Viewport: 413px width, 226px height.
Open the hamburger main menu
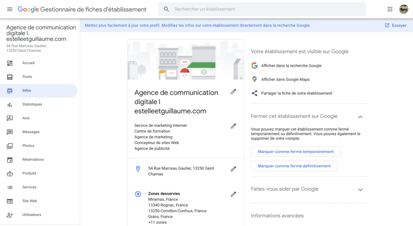coord(10,9)
